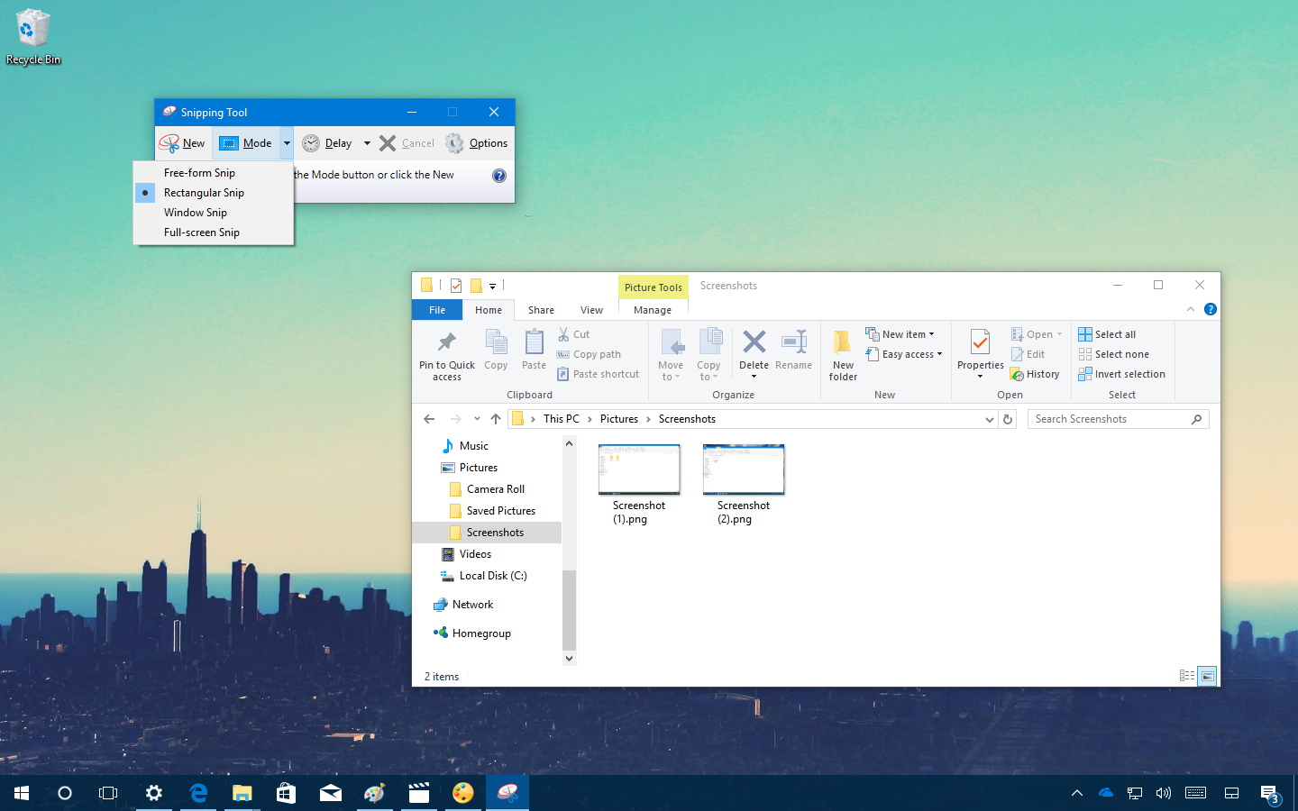Open the Screenshot (2).png thumbnail
Image resolution: width=1298 pixels, height=811 pixels.
pos(743,469)
